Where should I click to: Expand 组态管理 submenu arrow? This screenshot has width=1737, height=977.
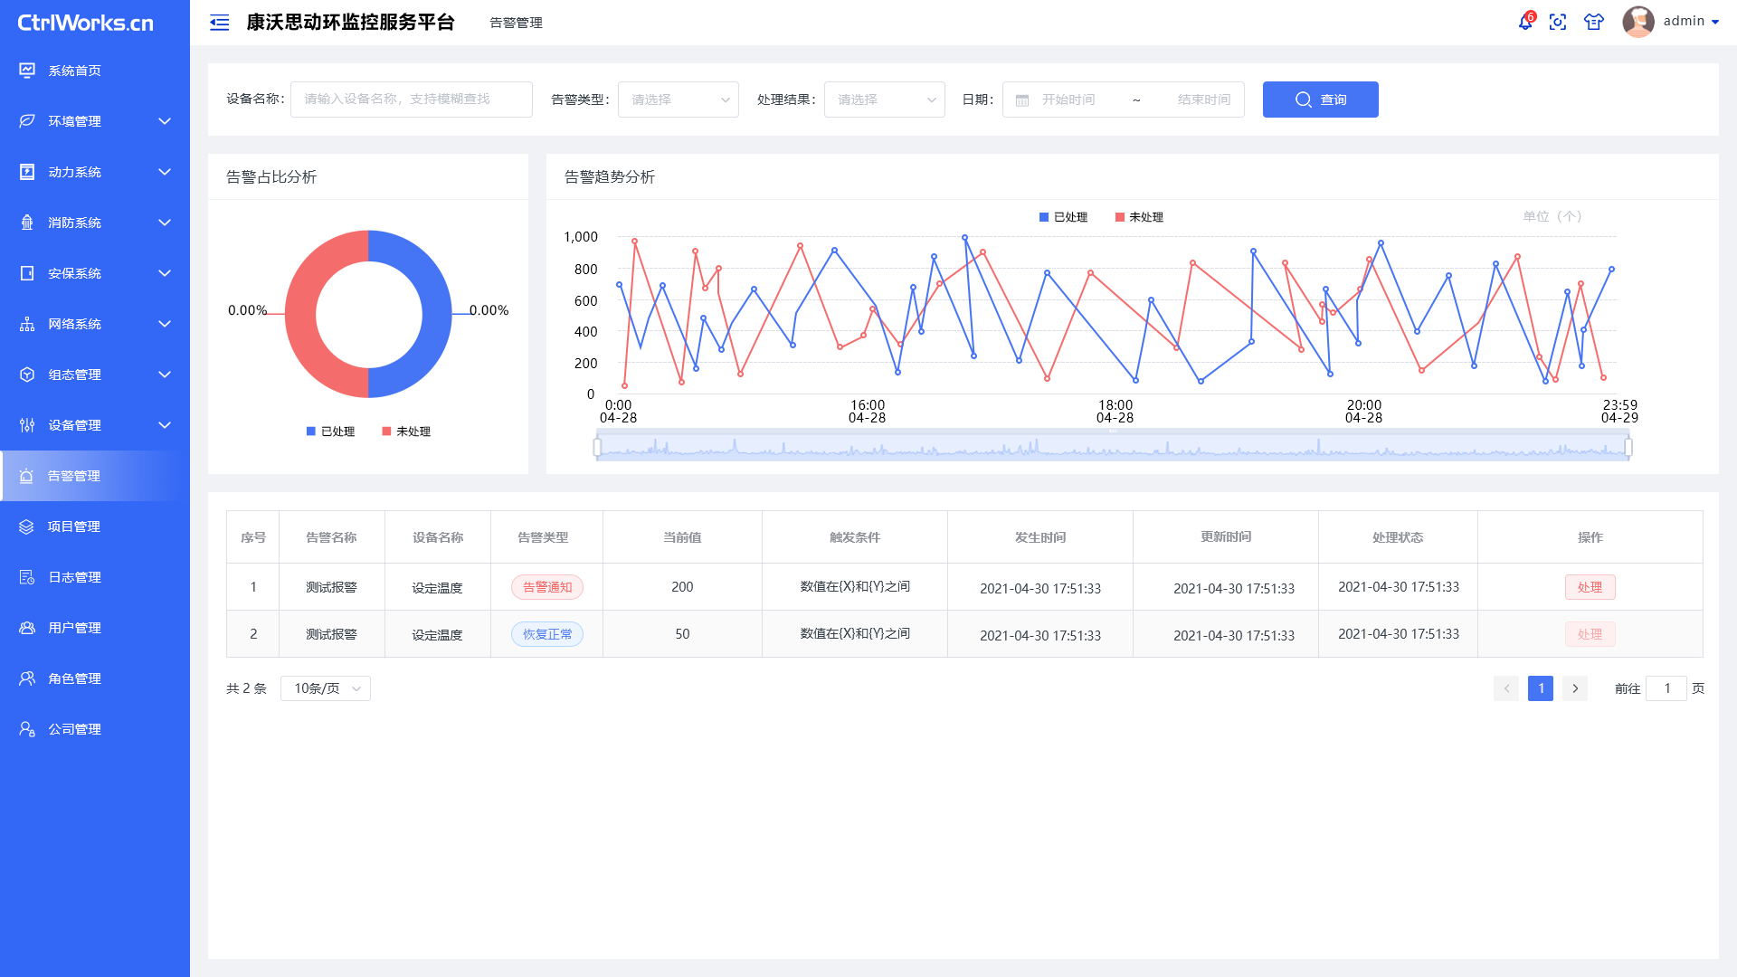coord(165,375)
